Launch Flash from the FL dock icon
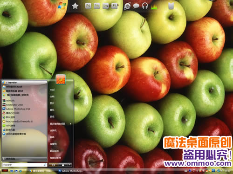This screenshot has width=233, height=174. click(x=115, y=6)
